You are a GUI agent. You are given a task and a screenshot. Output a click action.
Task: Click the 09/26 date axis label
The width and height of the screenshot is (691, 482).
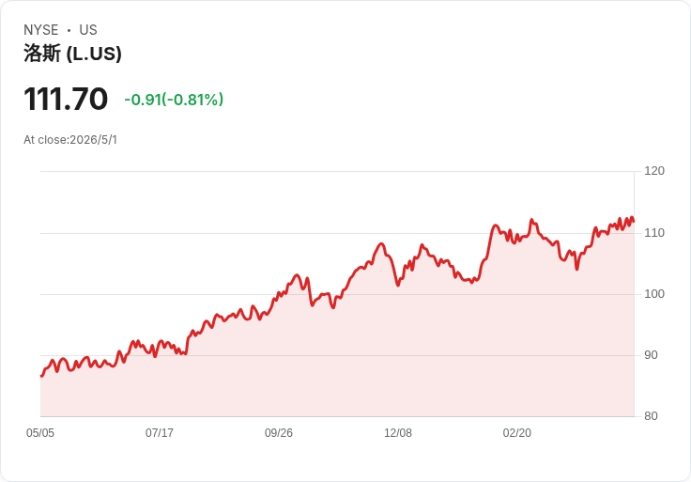(x=279, y=432)
